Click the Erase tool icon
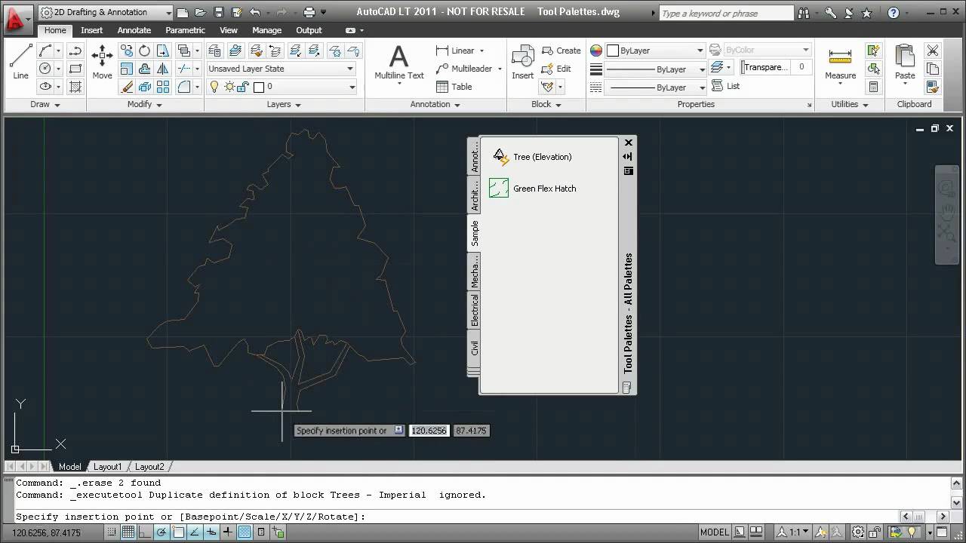Viewport: 966px width, 543px height. point(127,87)
